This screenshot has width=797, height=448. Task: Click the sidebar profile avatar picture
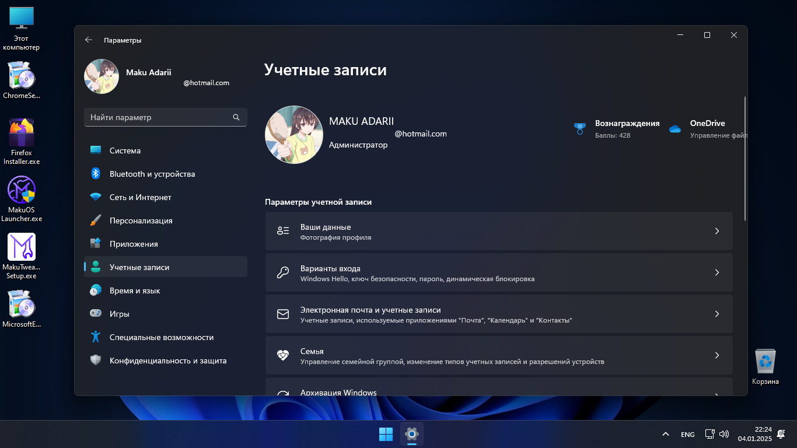[x=102, y=76]
